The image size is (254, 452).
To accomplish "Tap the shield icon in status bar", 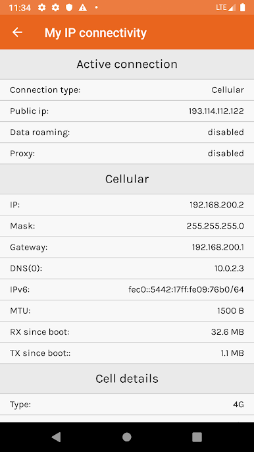I will point(69,7).
